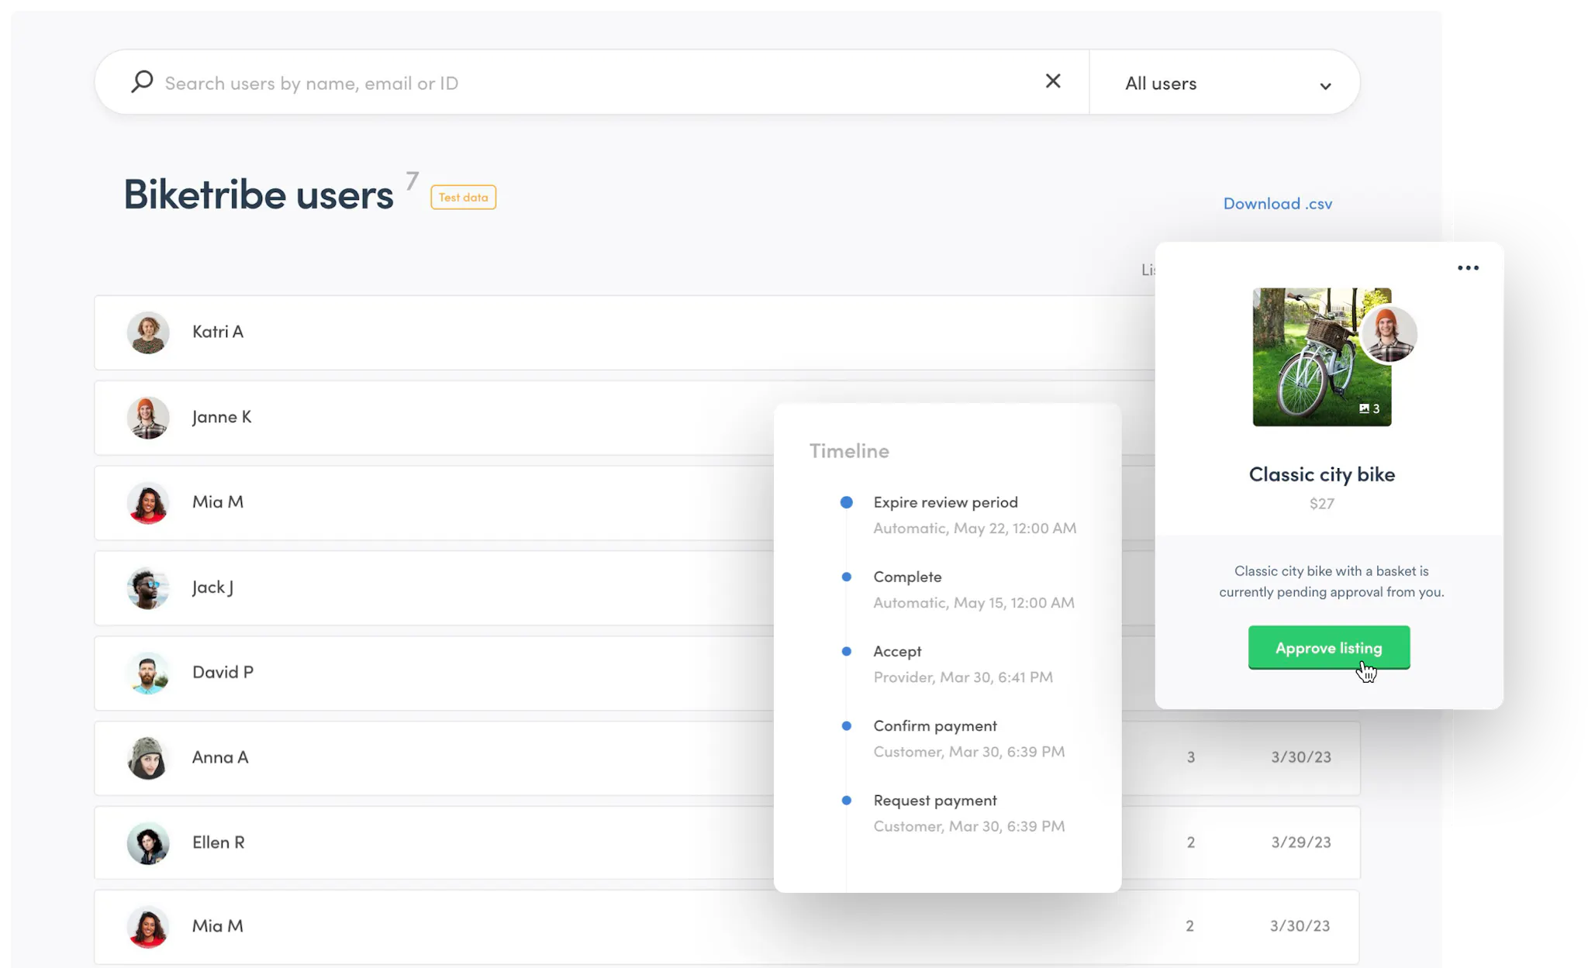Click the Confirm payment timeline marker
Screen dimensions: 1588x968
pyautogui.click(x=846, y=725)
